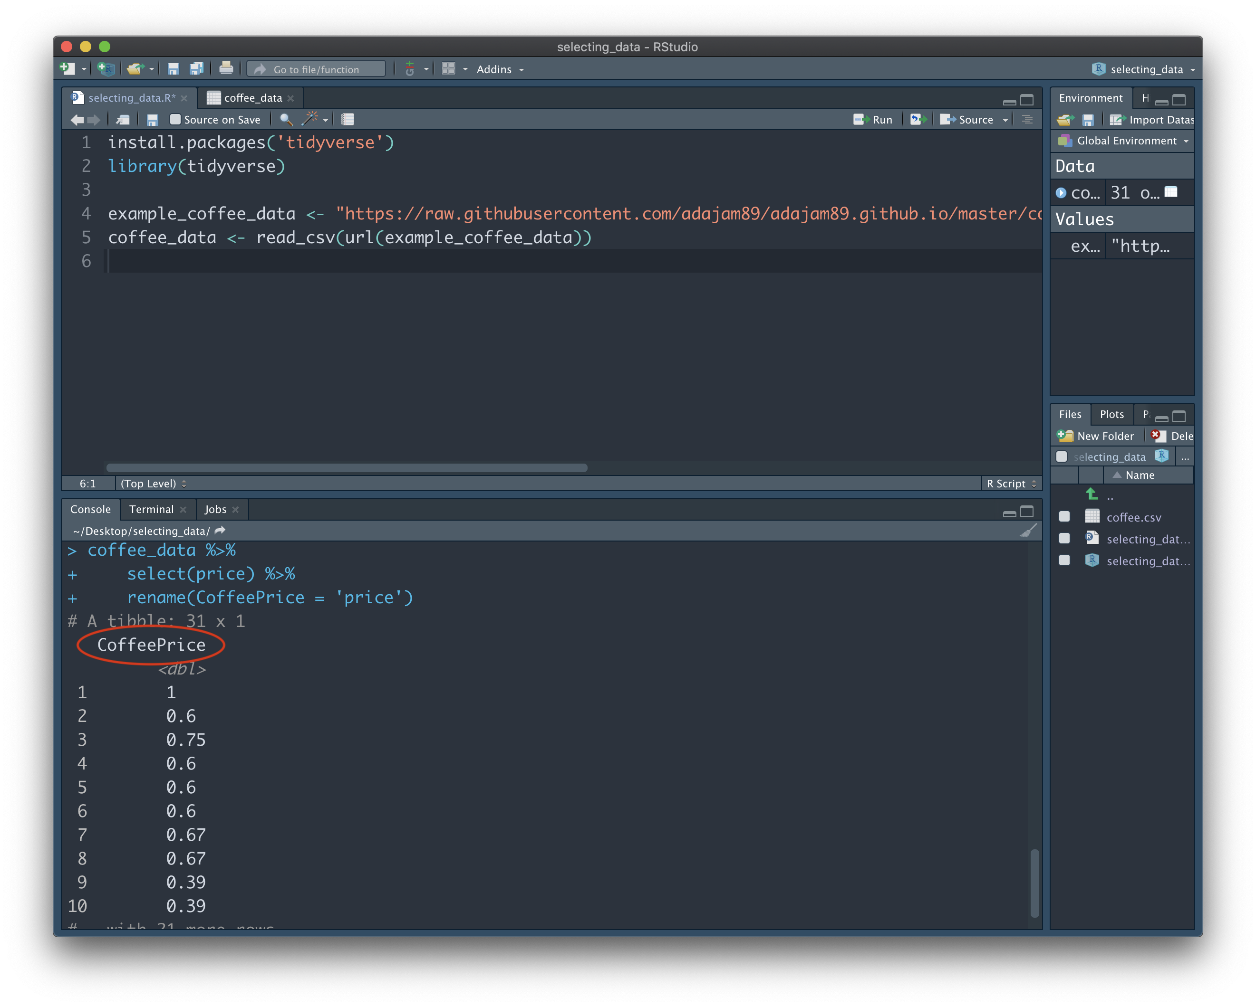Check the box next to coffee.csv
Viewport: 1256px width, 1007px height.
tap(1064, 516)
